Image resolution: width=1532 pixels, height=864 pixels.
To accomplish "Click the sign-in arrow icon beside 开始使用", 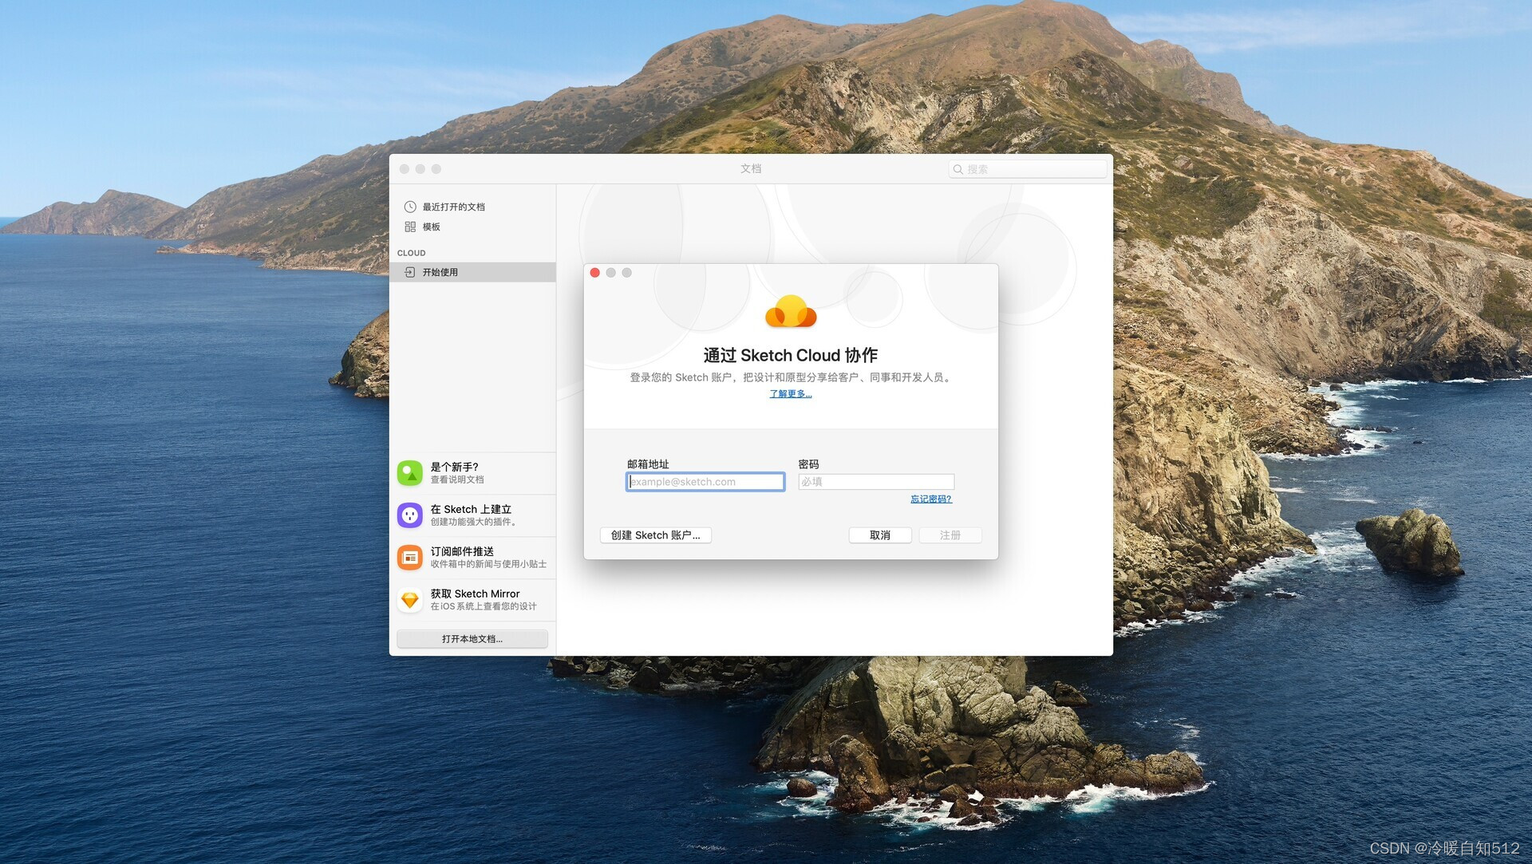I will (x=410, y=272).
